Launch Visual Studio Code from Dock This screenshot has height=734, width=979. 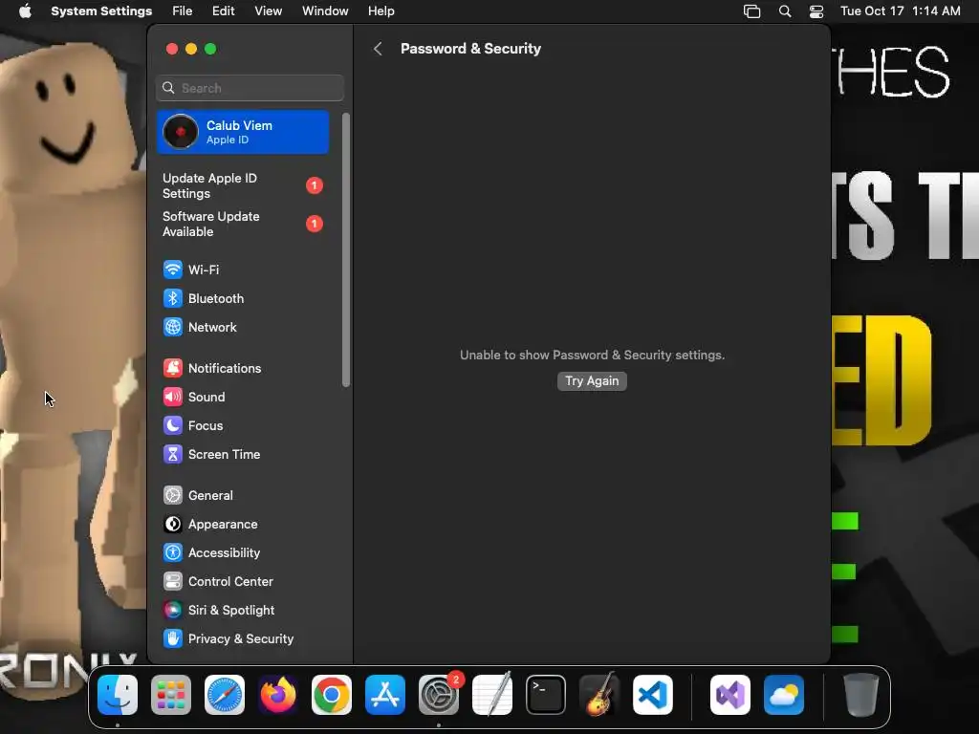pos(653,695)
